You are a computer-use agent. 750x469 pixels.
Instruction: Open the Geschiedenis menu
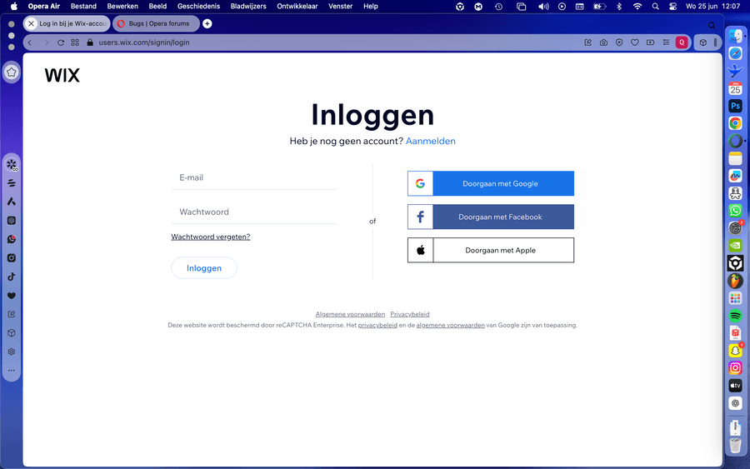198,6
